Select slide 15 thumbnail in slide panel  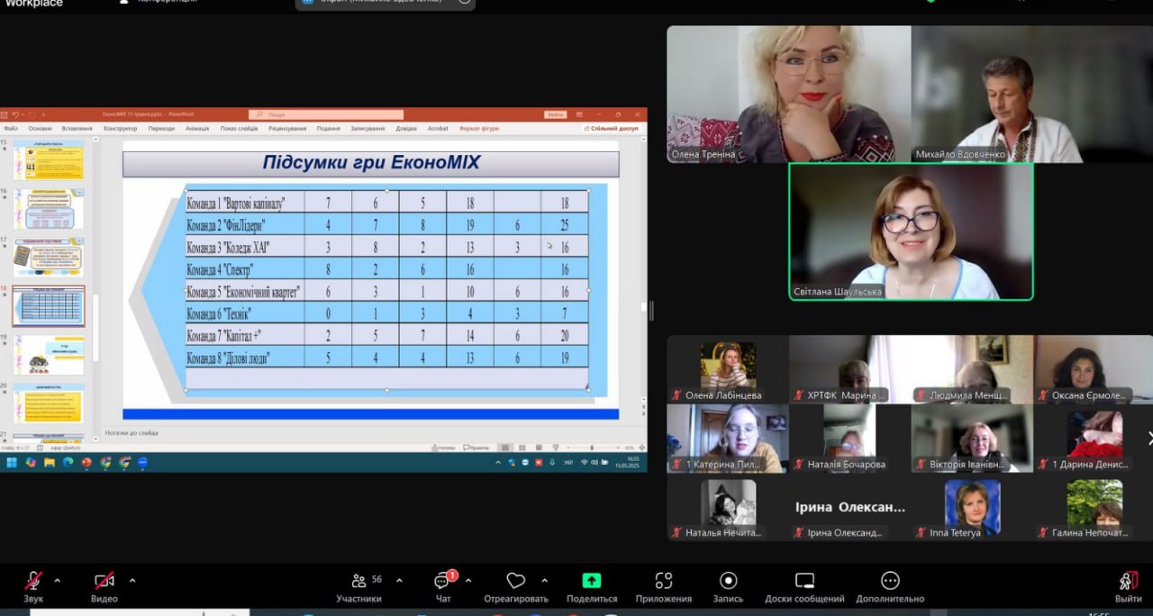point(49,160)
